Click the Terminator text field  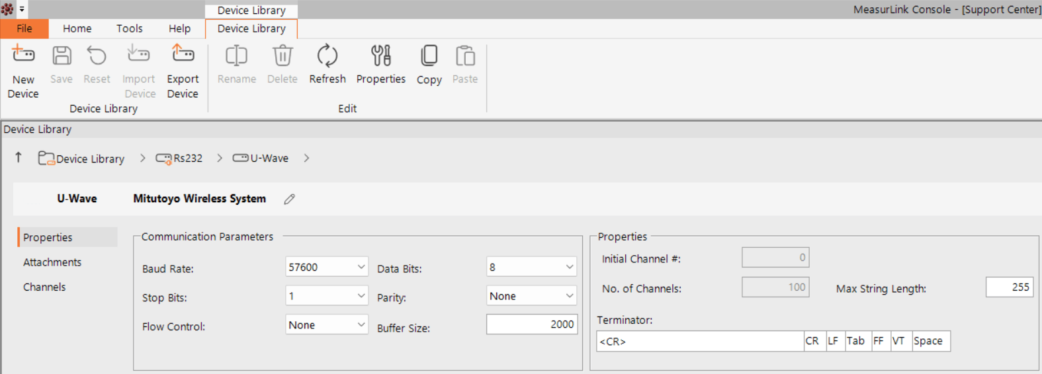click(x=700, y=341)
